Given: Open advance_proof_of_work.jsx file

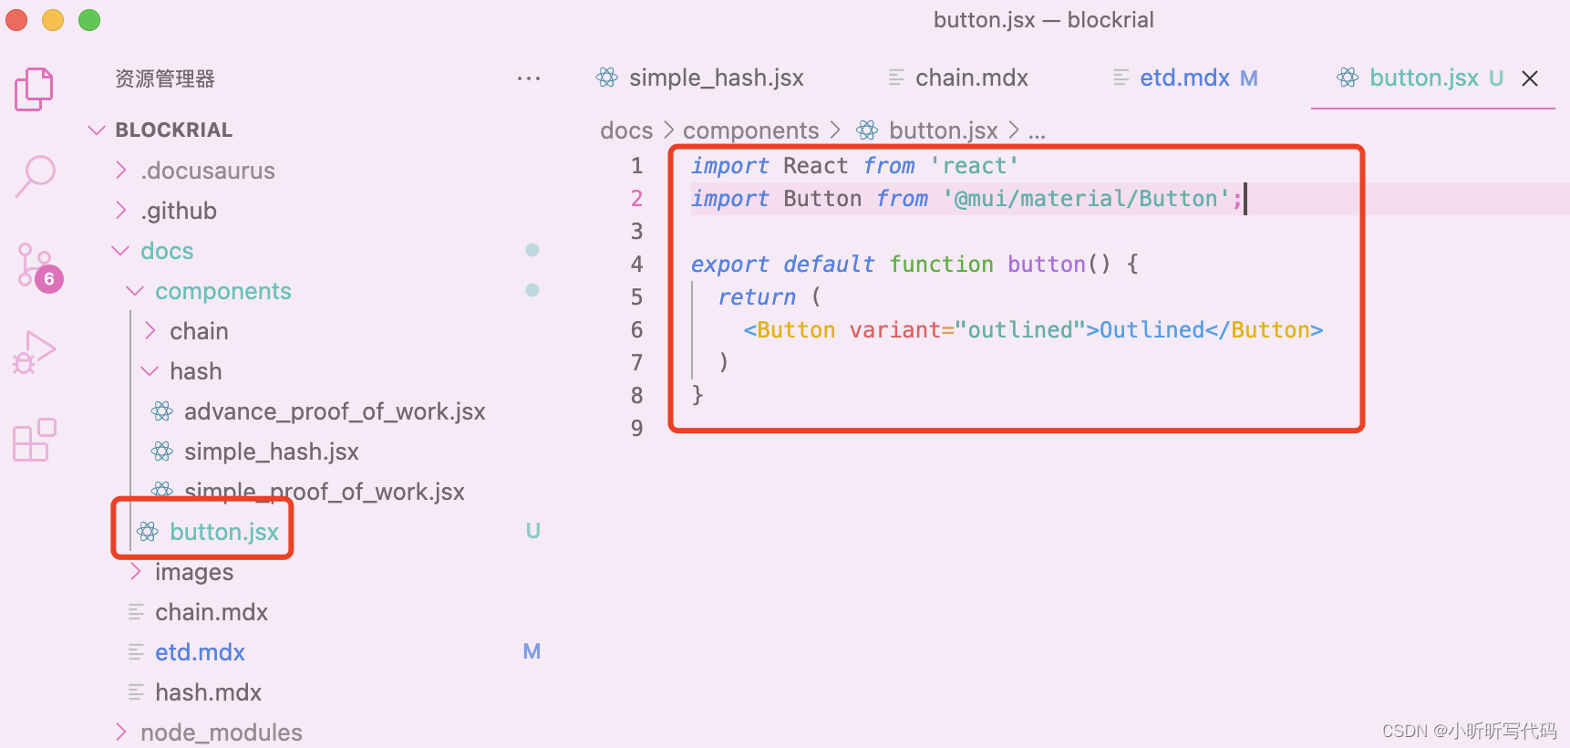Looking at the screenshot, I should (335, 411).
